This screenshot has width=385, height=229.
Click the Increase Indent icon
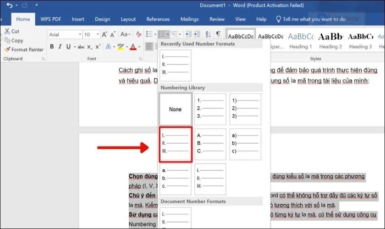197,34
